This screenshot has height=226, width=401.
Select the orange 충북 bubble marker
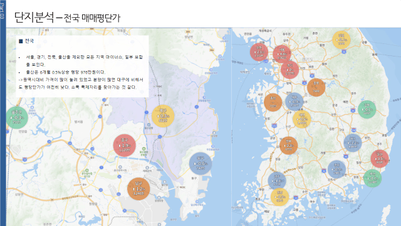(x=316, y=87)
